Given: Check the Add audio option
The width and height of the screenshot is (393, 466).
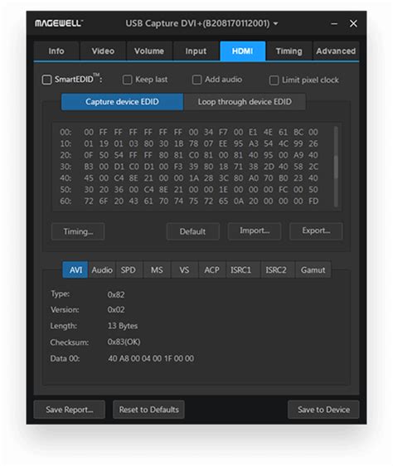Looking at the screenshot, I should pos(196,80).
